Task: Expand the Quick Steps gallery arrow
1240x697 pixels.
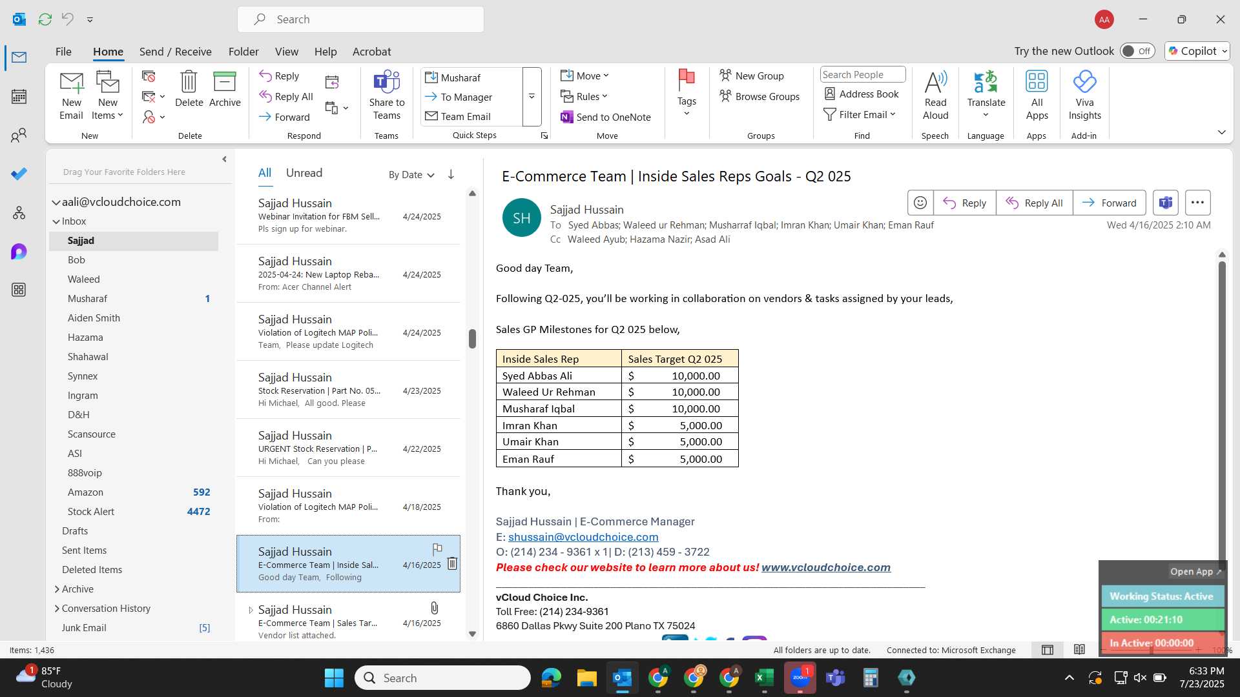Action: [532, 96]
